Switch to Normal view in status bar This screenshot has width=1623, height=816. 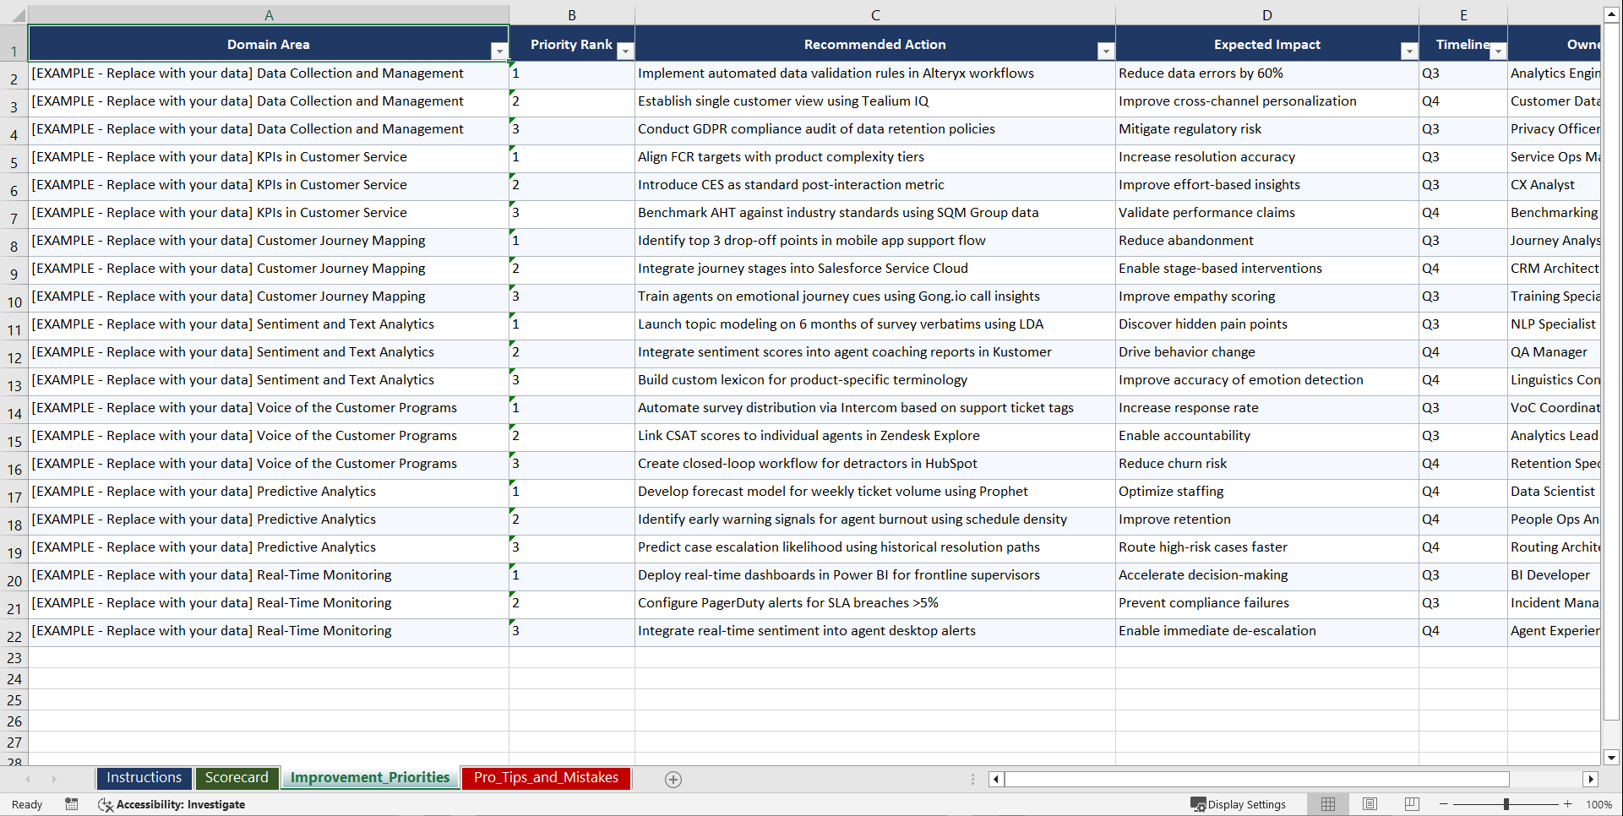1327,804
